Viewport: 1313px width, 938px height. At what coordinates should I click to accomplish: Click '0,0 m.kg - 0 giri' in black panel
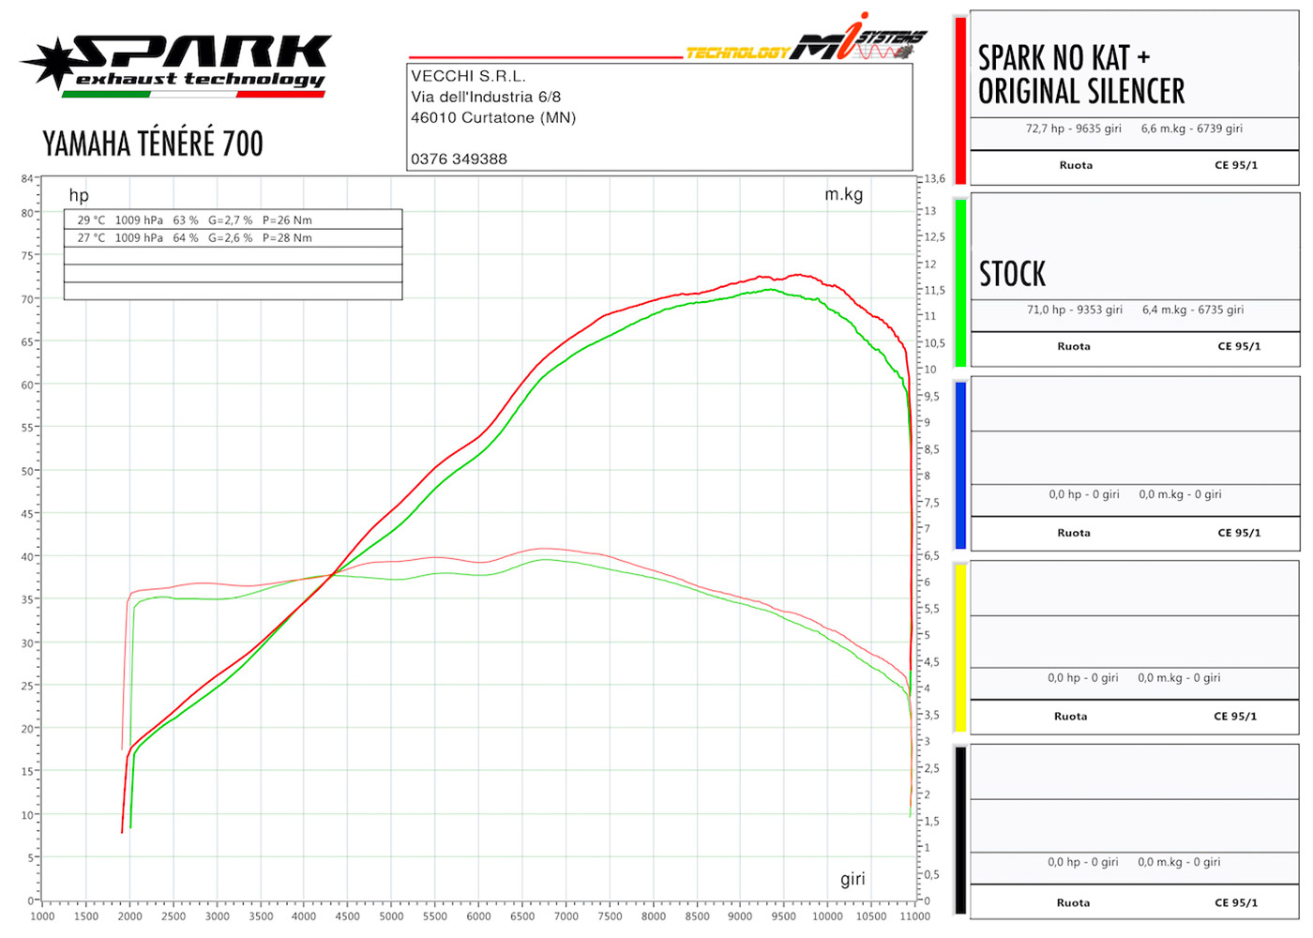pos(1179,862)
